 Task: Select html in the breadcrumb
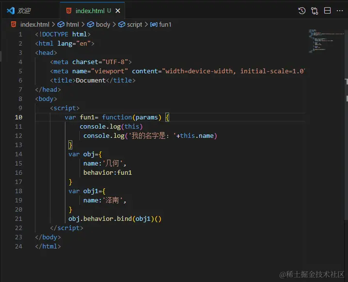coord(73,24)
